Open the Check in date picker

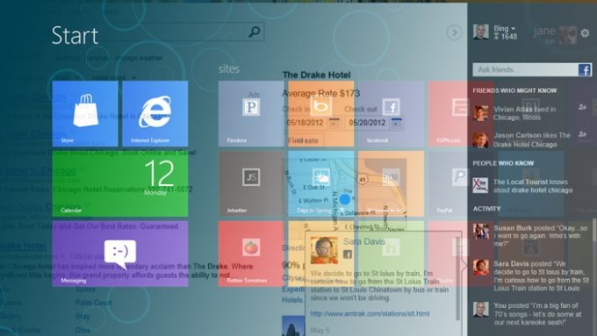334,123
